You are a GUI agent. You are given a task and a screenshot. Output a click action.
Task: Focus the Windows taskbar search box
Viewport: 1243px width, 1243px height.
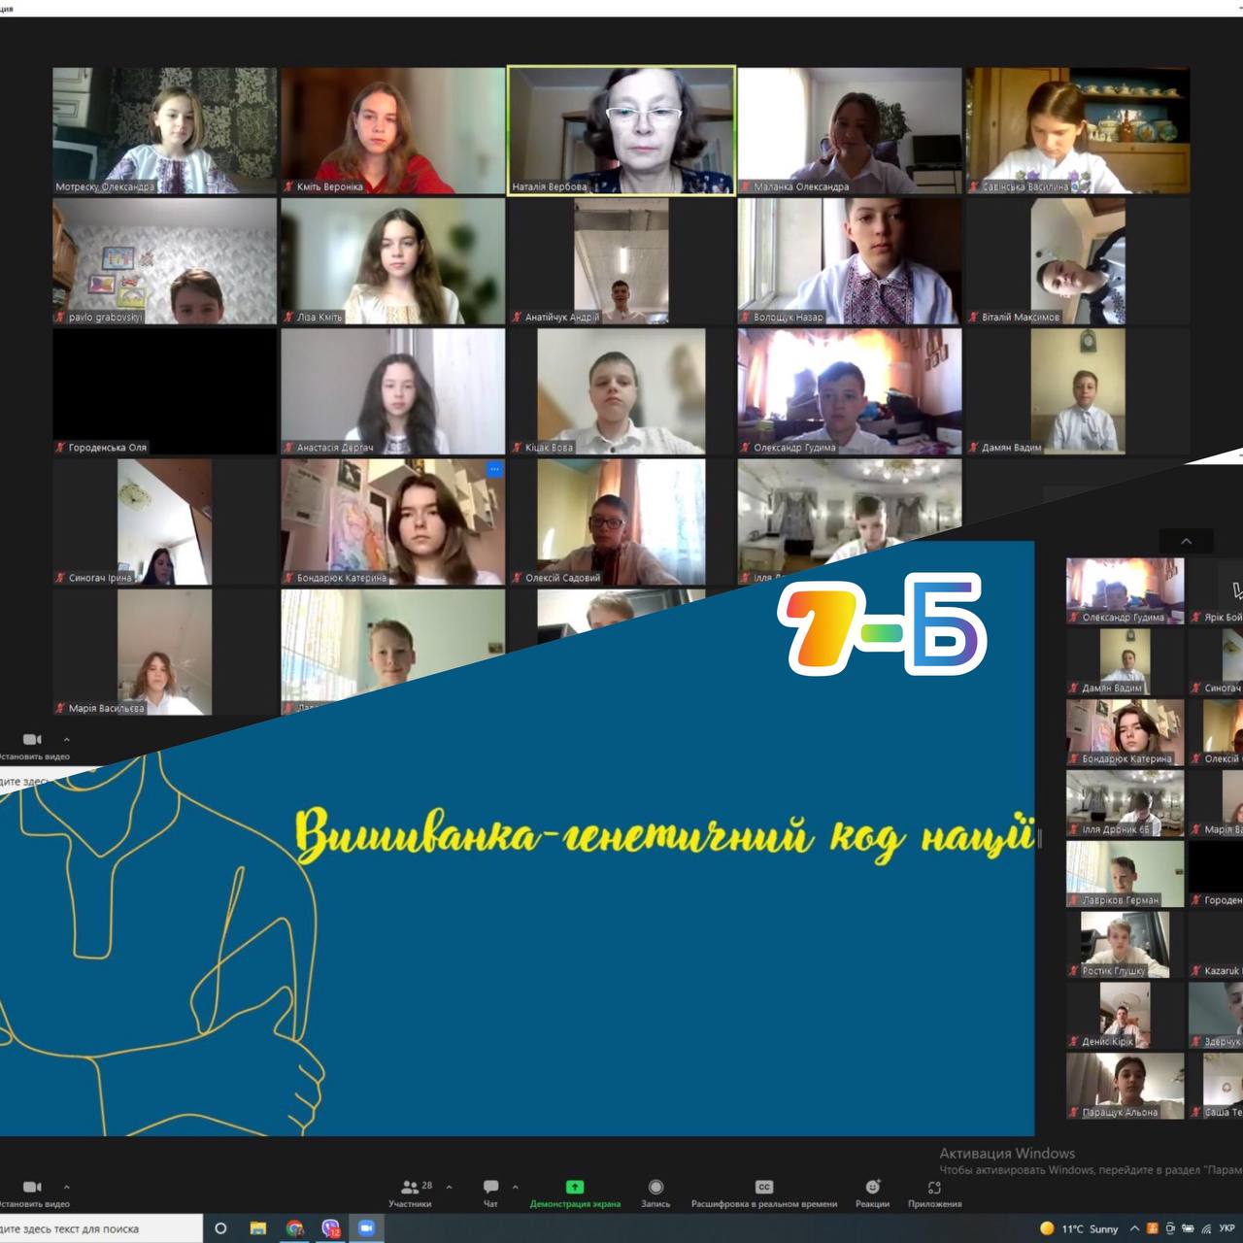pyautogui.click(x=101, y=1228)
